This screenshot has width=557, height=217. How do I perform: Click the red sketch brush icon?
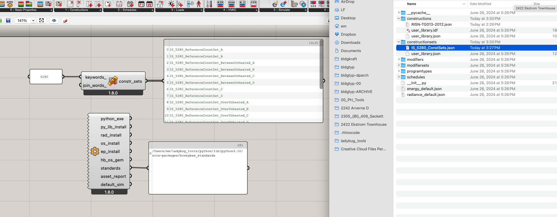click(65, 20)
